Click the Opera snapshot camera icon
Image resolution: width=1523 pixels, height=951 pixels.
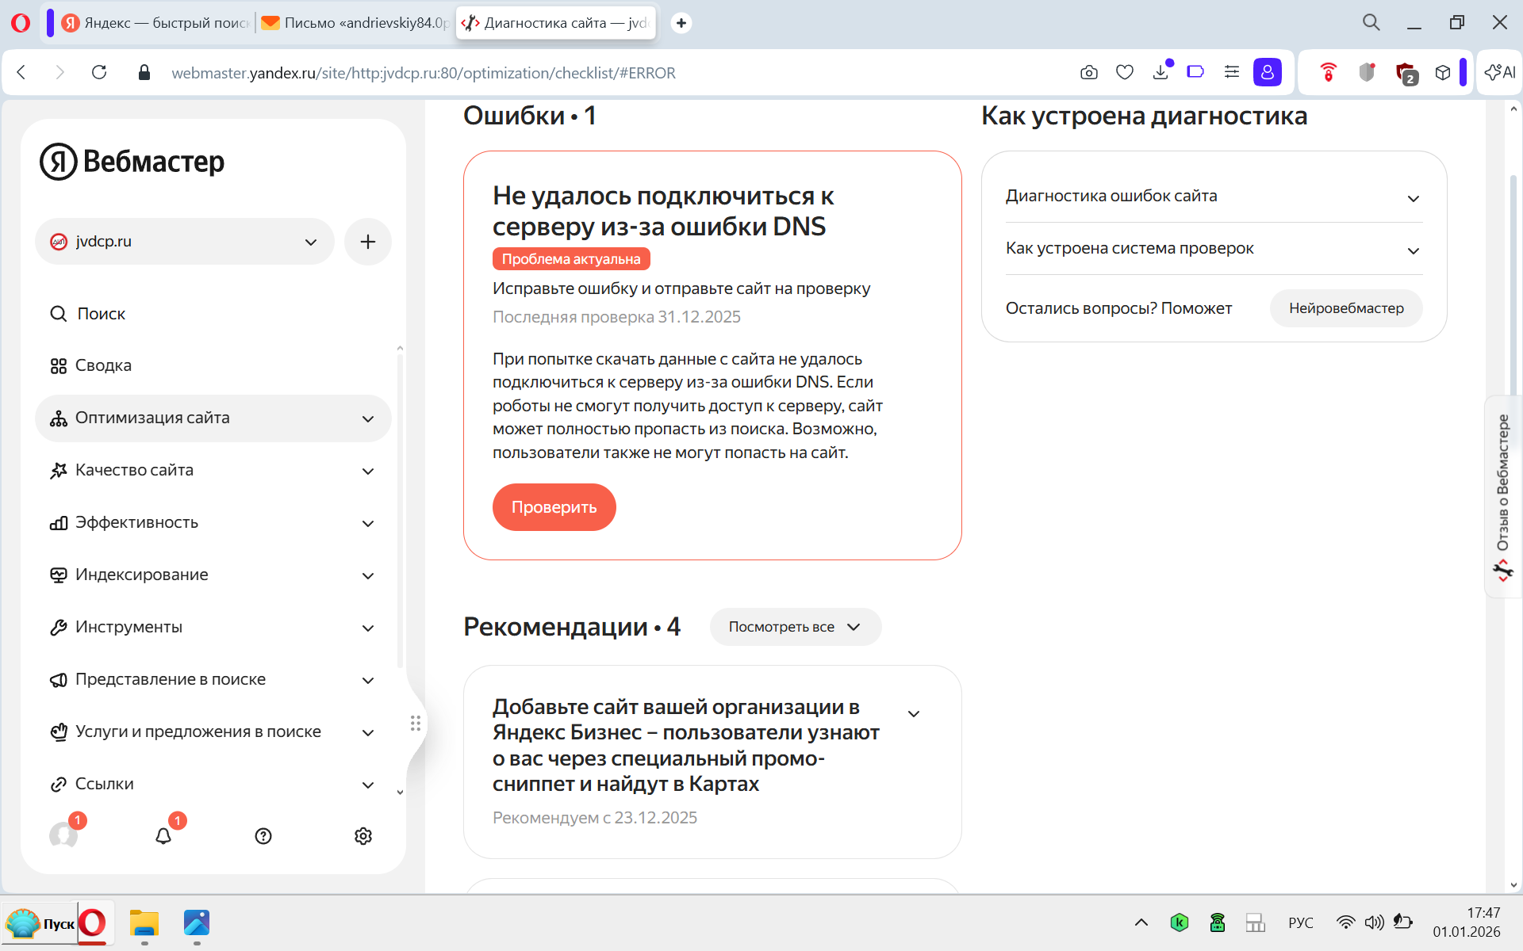[1089, 73]
